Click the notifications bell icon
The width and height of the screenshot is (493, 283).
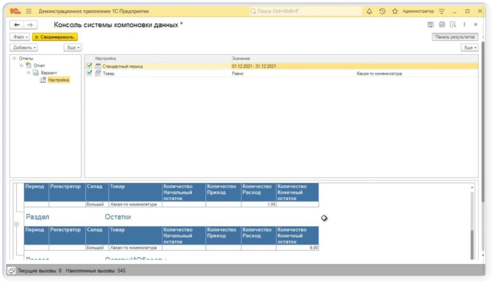pyautogui.click(x=369, y=11)
